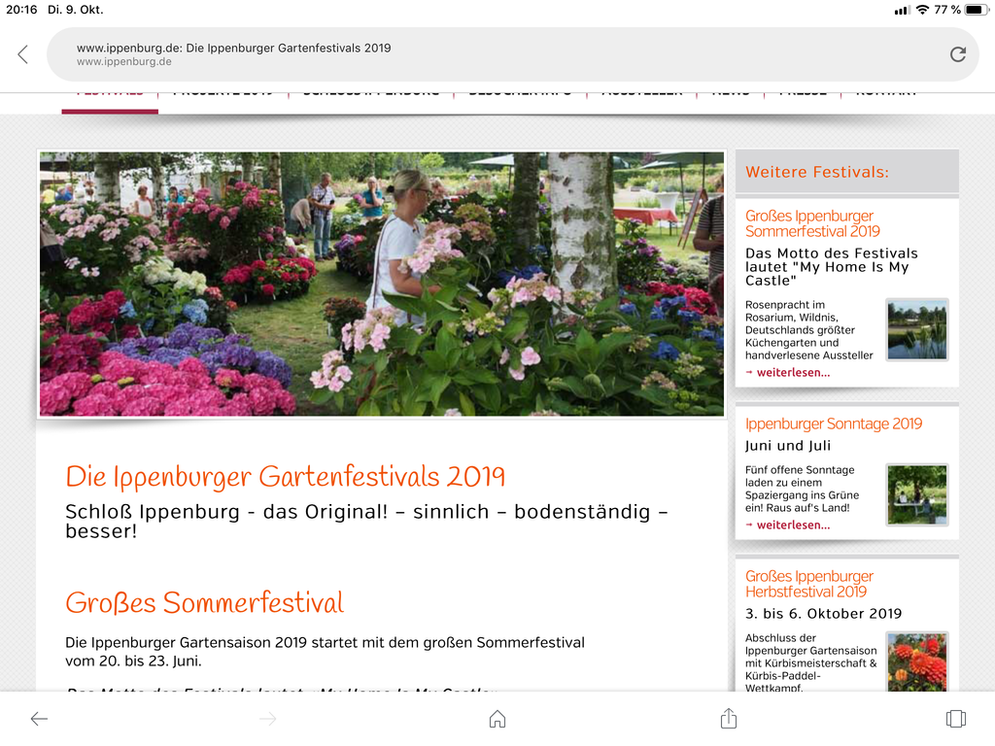Tap the back chevron beside the address bar
Viewport: 995px width, 746px height.
23,54
